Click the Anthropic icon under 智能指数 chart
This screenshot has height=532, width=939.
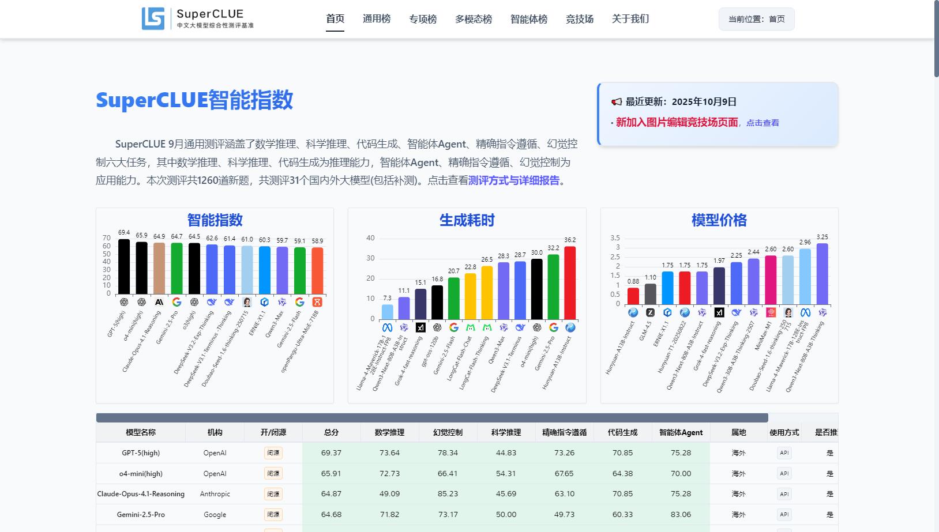pyautogui.click(x=159, y=302)
